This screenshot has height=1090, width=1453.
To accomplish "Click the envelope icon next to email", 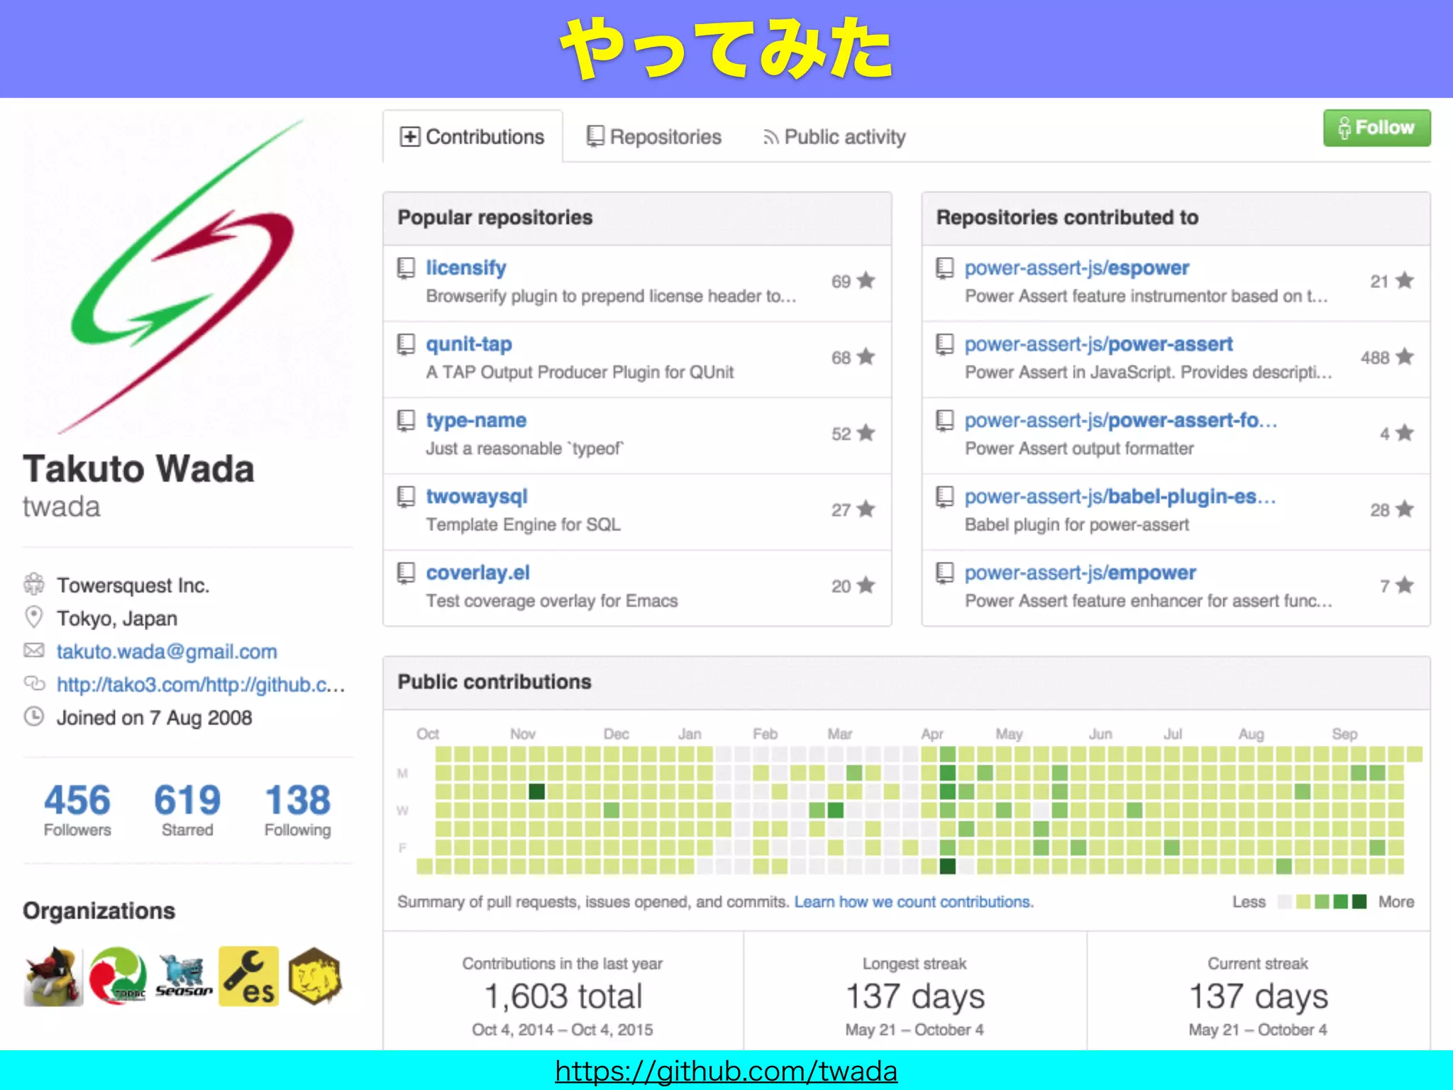I will [x=34, y=650].
